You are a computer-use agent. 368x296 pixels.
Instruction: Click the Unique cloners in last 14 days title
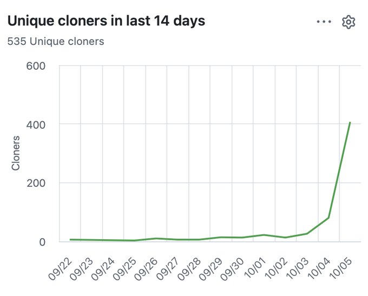click(106, 21)
